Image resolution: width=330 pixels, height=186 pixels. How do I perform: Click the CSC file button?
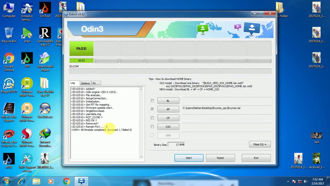[168, 127]
